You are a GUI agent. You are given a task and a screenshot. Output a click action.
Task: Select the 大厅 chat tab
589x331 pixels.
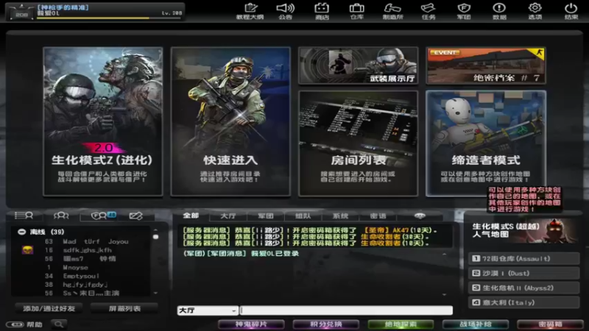click(x=228, y=216)
